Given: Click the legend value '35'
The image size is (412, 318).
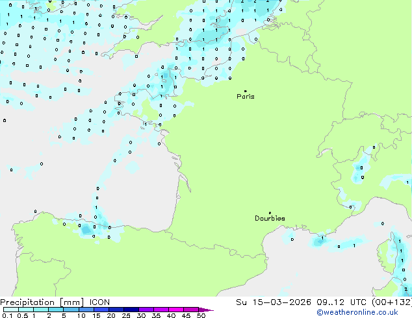Looking at the screenshot, I should (156, 315).
